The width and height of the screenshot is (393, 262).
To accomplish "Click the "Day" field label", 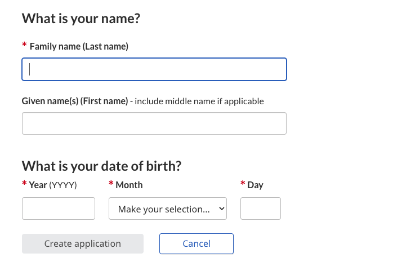I will click(255, 185).
